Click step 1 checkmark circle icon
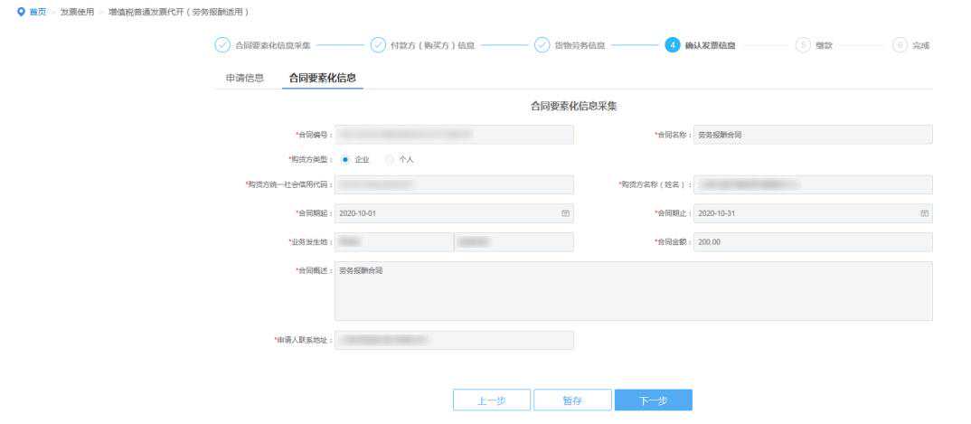The height and width of the screenshot is (424, 971). 222,45
